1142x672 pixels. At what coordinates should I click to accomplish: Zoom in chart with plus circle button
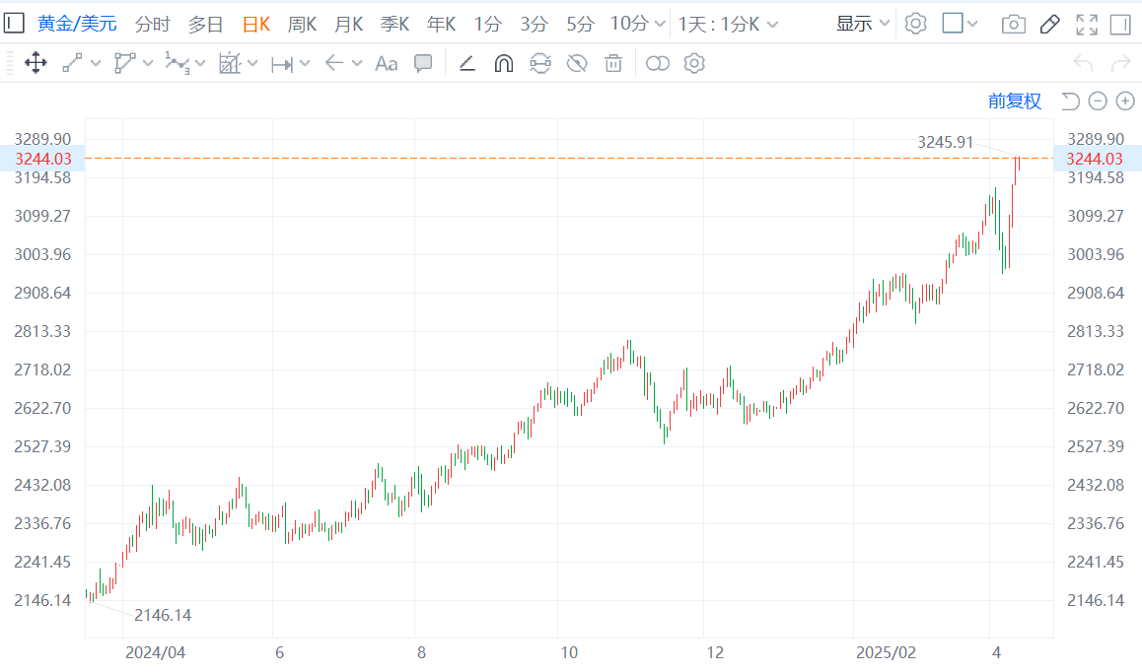tap(1125, 101)
